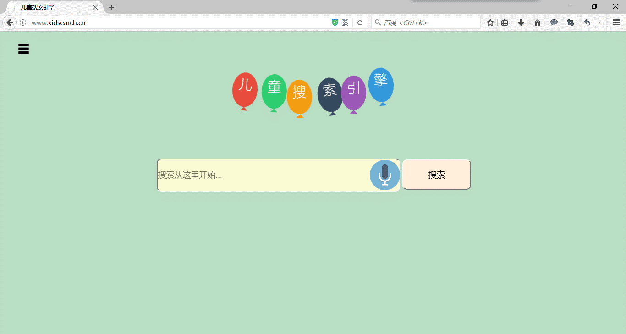Click the messaging speech bubble icon

click(x=554, y=22)
